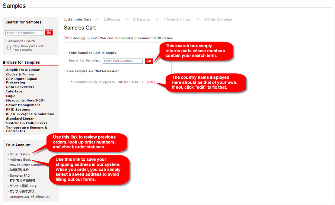The width and height of the screenshot is (335, 205).
Task: Open the Clocks & Timers category
Action: (20, 74)
